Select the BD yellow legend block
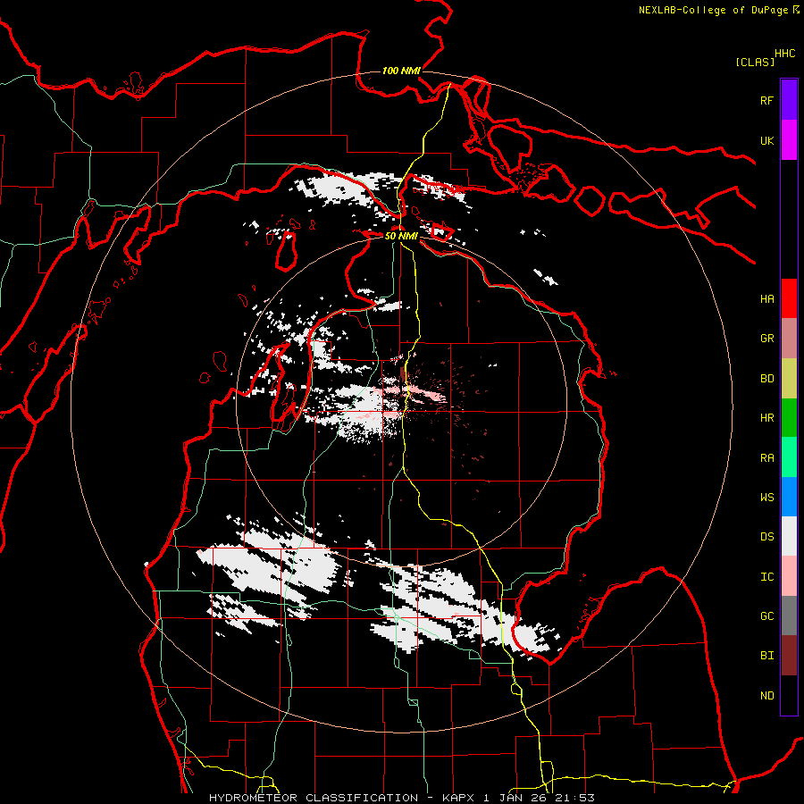 coord(789,379)
